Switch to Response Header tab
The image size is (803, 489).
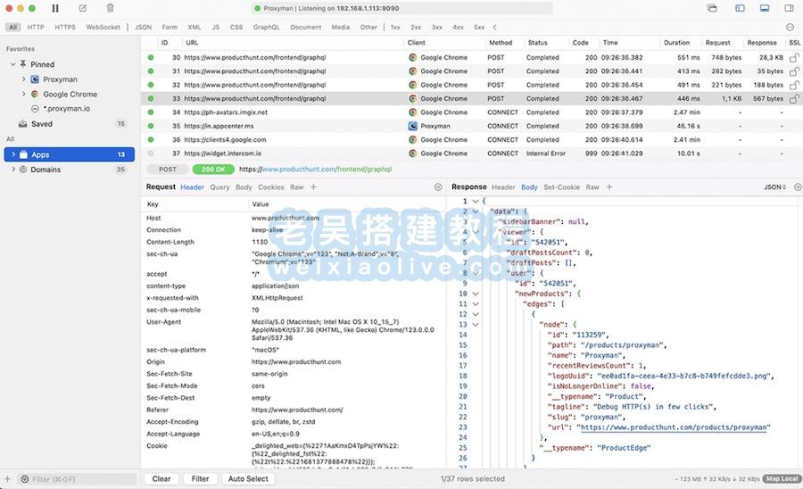[x=503, y=187]
